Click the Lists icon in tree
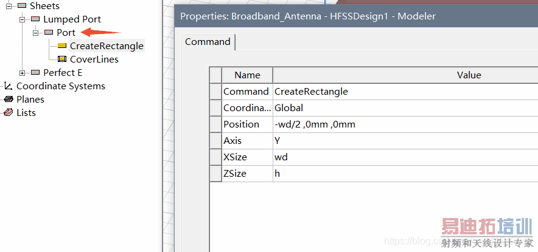 tap(9, 113)
